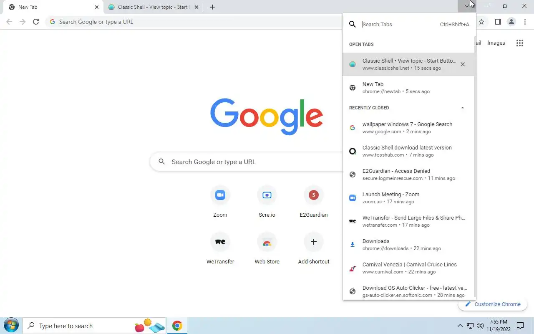Click the Customize Chrome button
This screenshot has width=534, height=334.
coord(493,304)
